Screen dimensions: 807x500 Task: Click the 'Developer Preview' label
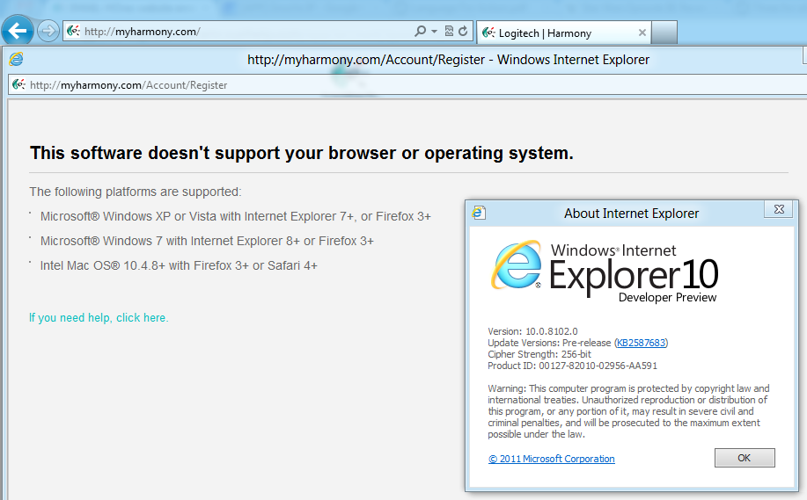[x=667, y=298]
